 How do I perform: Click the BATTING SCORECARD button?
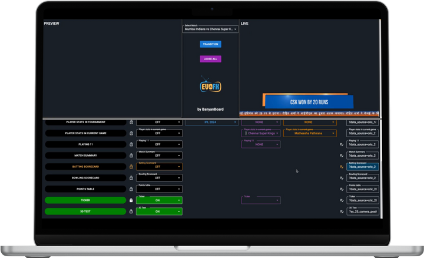click(x=85, y=167)
